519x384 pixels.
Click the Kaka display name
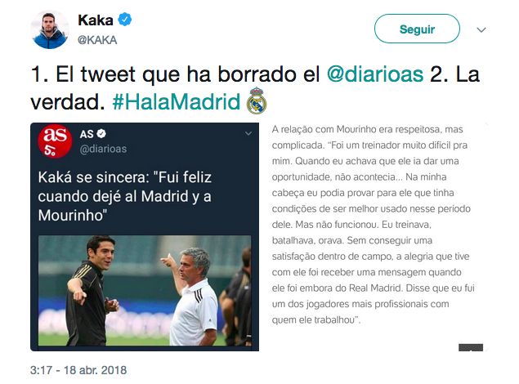click(96, 20)
